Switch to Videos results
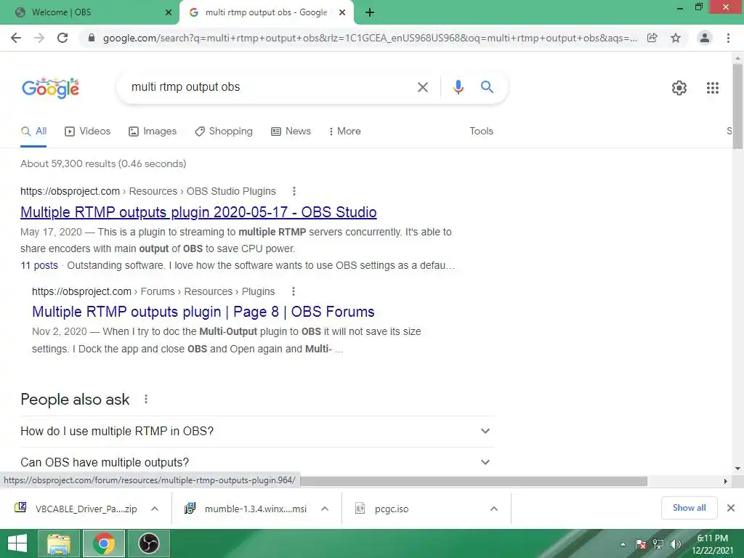This screenshot has height=558, width=744. [87, 132]
